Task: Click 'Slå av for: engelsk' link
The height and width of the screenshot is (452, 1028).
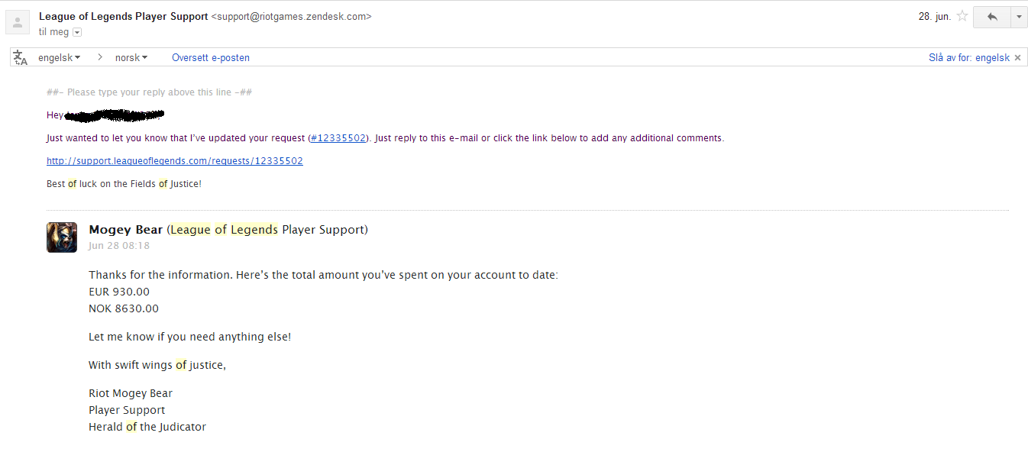Action: (x=968, y=58)
